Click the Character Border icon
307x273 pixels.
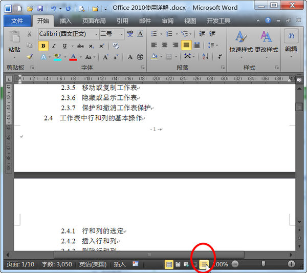(x=140, y=34)
